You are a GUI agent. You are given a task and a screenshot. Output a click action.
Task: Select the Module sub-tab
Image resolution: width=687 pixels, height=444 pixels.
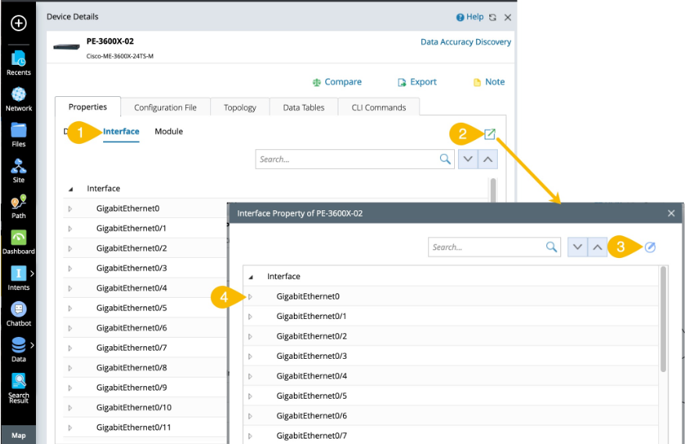coord(169,131)
